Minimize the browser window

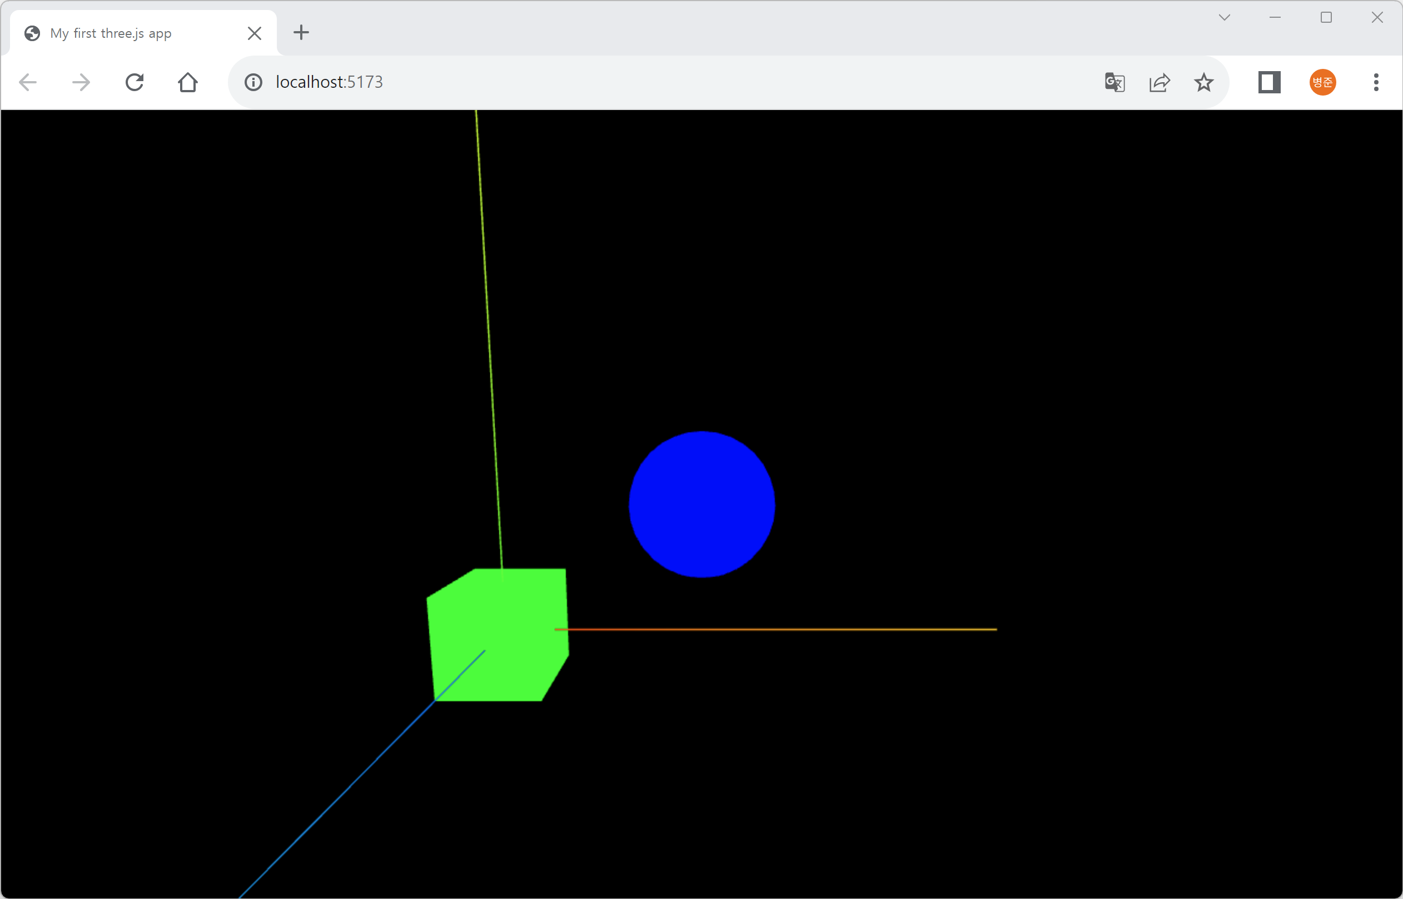tap(1275, 18)
